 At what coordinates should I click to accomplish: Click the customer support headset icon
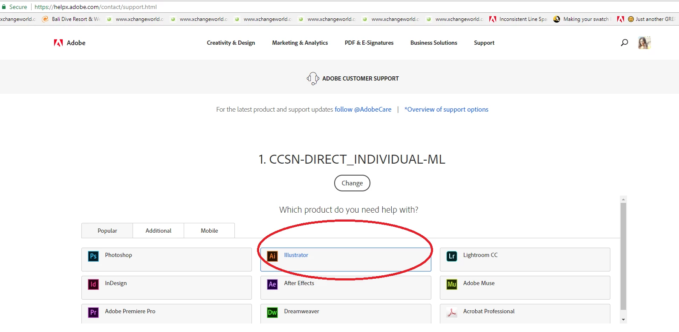(313, 78)
